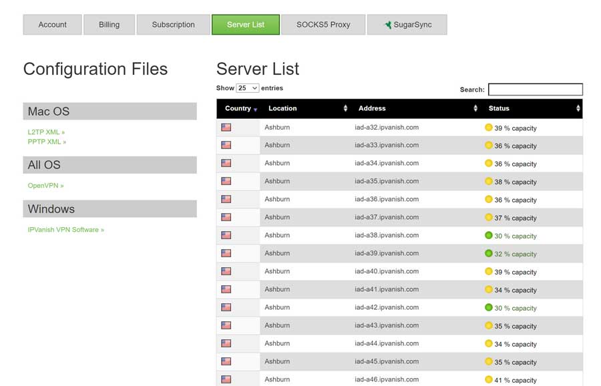Sort servers by Address column arrows
This screenshot has height=386, width=601.
(475, 108)
